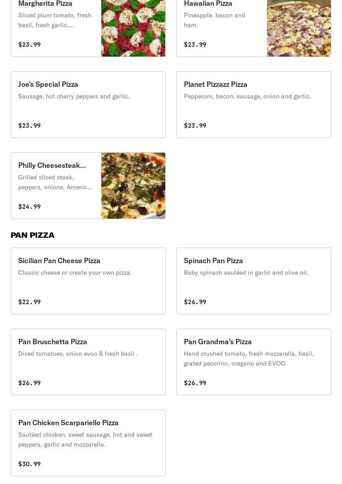This screenshot has height=484, width=342.
Task: Open Sicilian Pan Cheese Pizza
Action: (59, 260)
